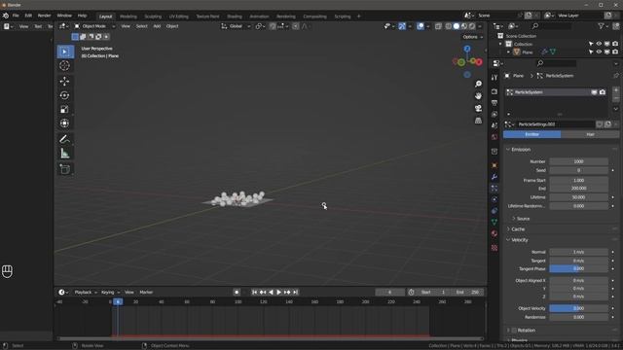The image size is (623, 350).
Task: Open the Texture properties checker tab
Action: tap(495, 248)
